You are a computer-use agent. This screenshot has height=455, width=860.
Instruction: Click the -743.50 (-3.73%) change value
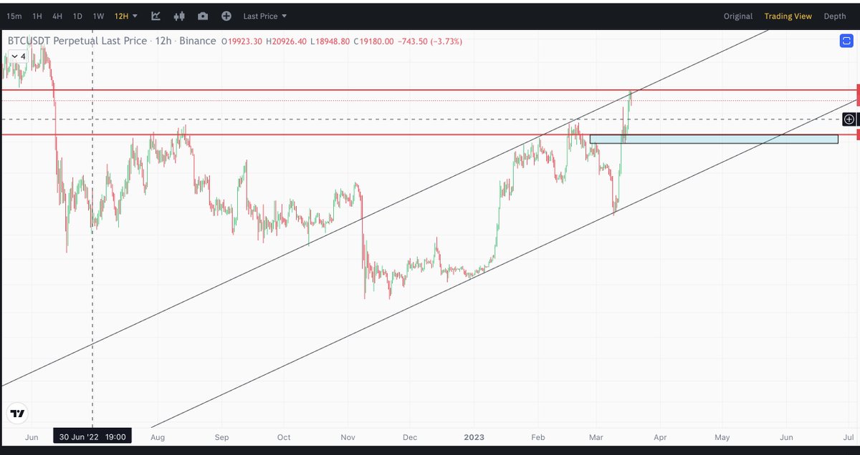430,41
